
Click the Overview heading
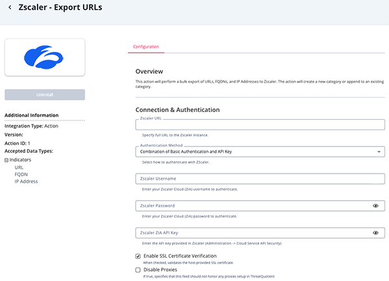click(149, 71)
